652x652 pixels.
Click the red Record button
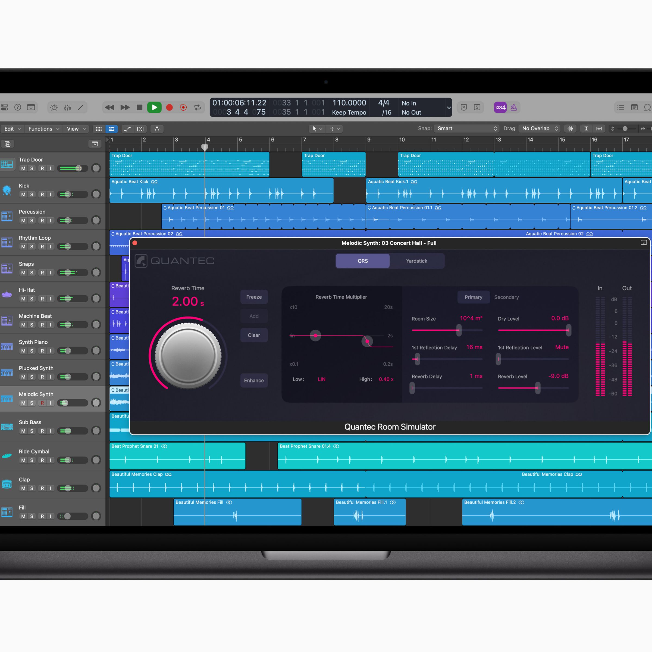(x=170, y=107)
